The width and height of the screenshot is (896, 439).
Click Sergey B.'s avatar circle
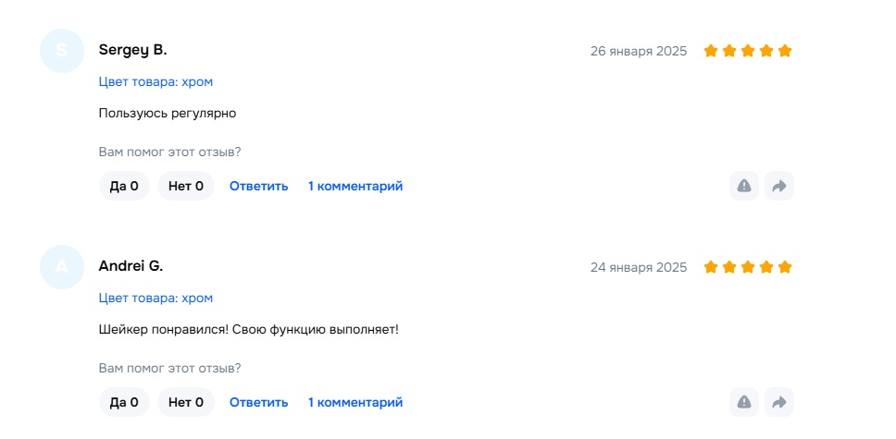pyautogui.click(x=62, y=51)
